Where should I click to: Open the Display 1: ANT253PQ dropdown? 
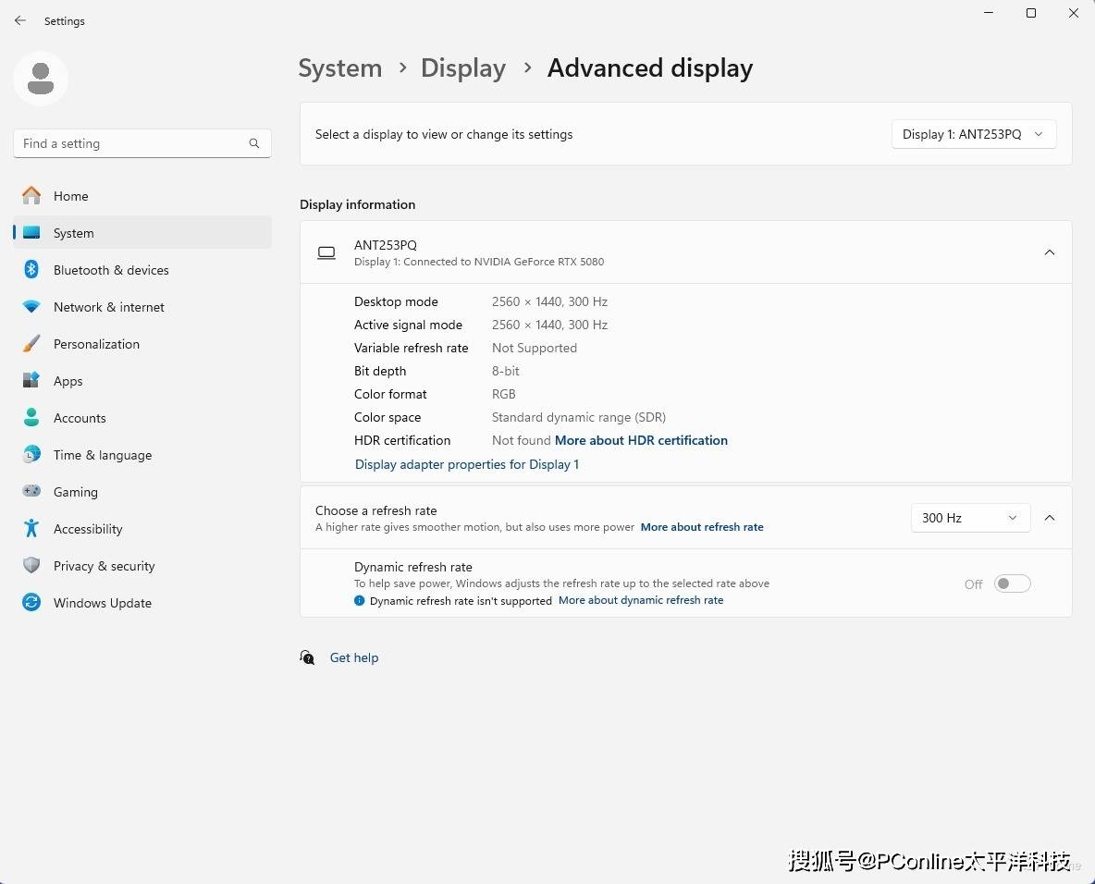973,134
